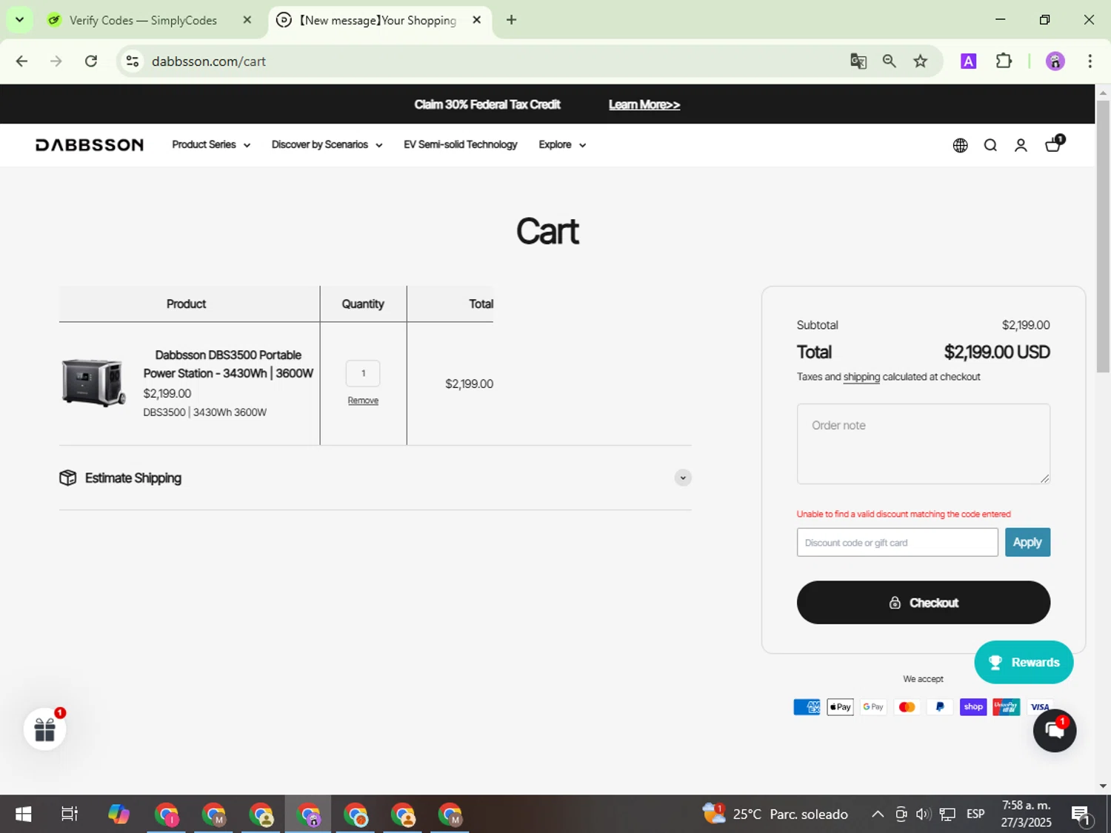Open the shopping cart basket icon

1054,144
